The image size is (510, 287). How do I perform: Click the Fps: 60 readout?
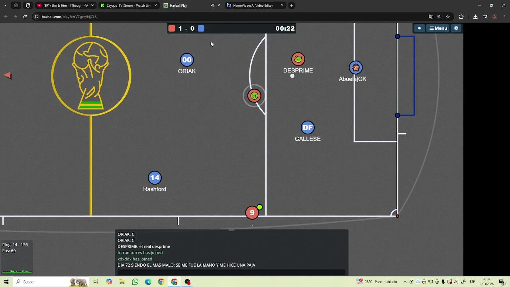(9, 251)
